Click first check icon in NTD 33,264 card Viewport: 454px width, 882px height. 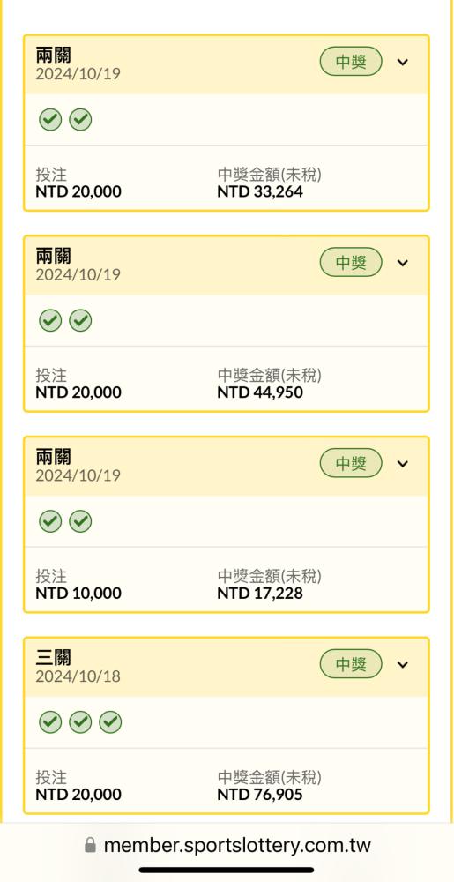(50, 120)
